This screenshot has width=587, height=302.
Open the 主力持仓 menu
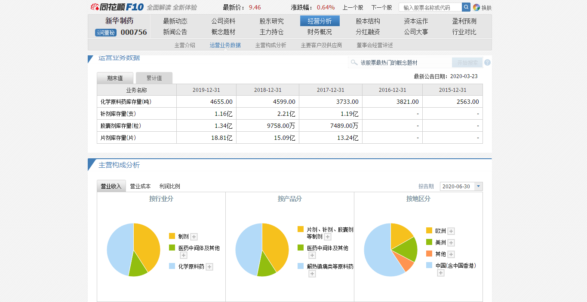coord(271,32)
